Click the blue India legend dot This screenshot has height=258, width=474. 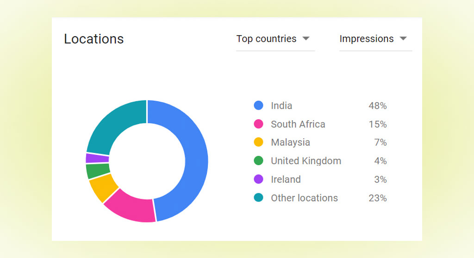tap(258, 105)
